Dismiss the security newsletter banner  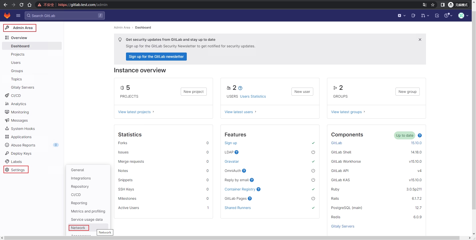coord(420,40)
